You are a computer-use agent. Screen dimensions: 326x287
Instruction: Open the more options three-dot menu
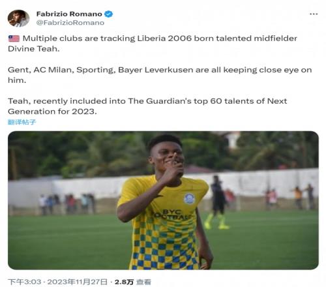coord(314,14)
